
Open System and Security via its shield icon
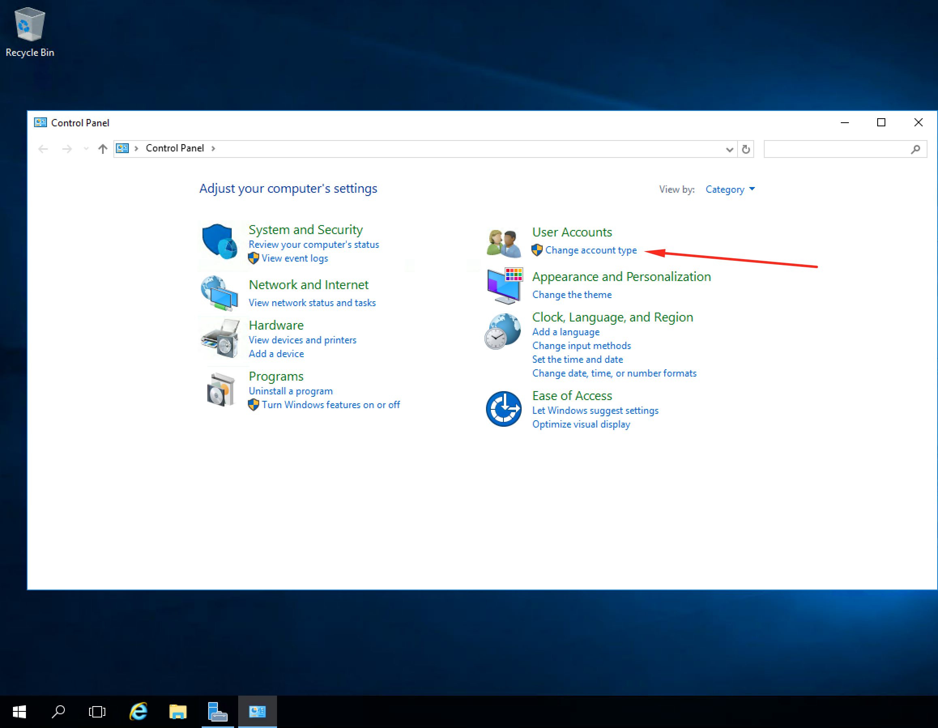pyautogui.click(x=220, y=243)
